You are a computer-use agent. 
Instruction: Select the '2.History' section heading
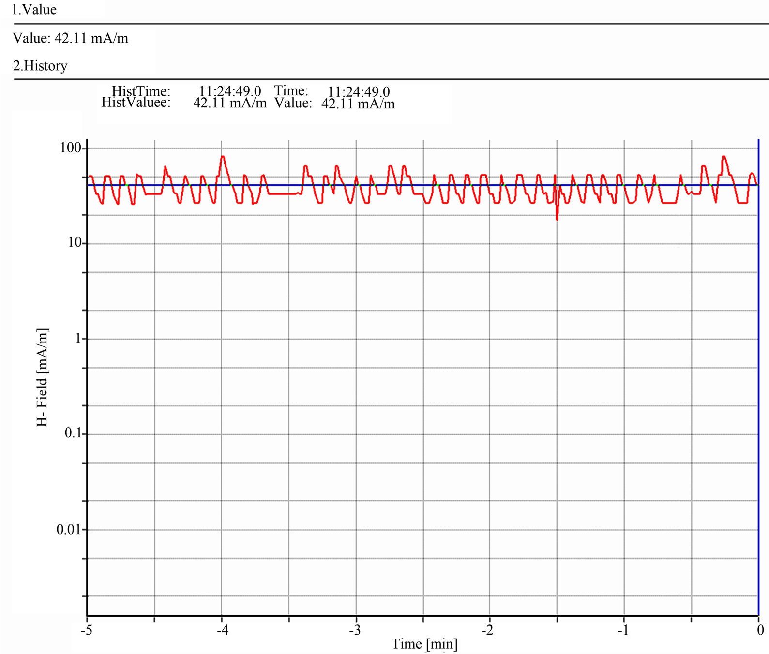[40, 66]
